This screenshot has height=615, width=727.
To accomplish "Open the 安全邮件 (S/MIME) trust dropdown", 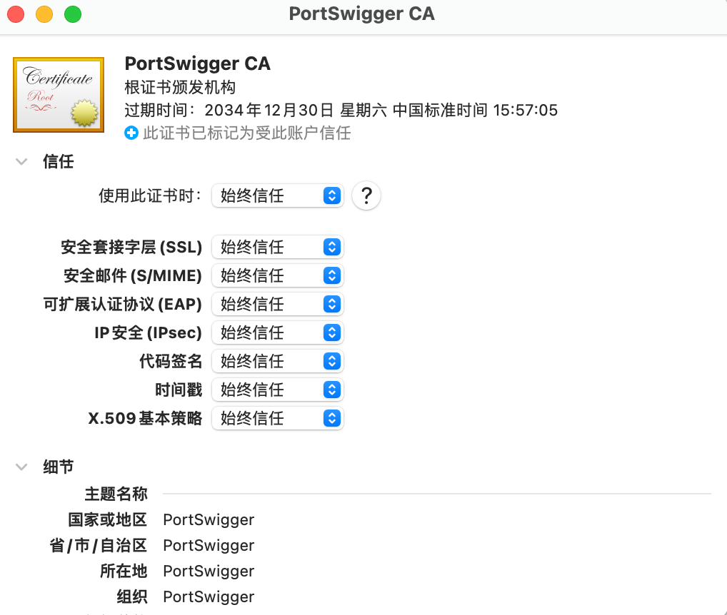I will pos(277,275).
